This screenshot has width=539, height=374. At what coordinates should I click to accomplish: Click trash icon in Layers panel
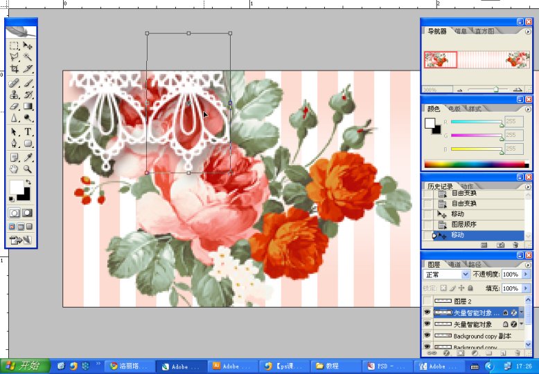[x=518, y=353]
